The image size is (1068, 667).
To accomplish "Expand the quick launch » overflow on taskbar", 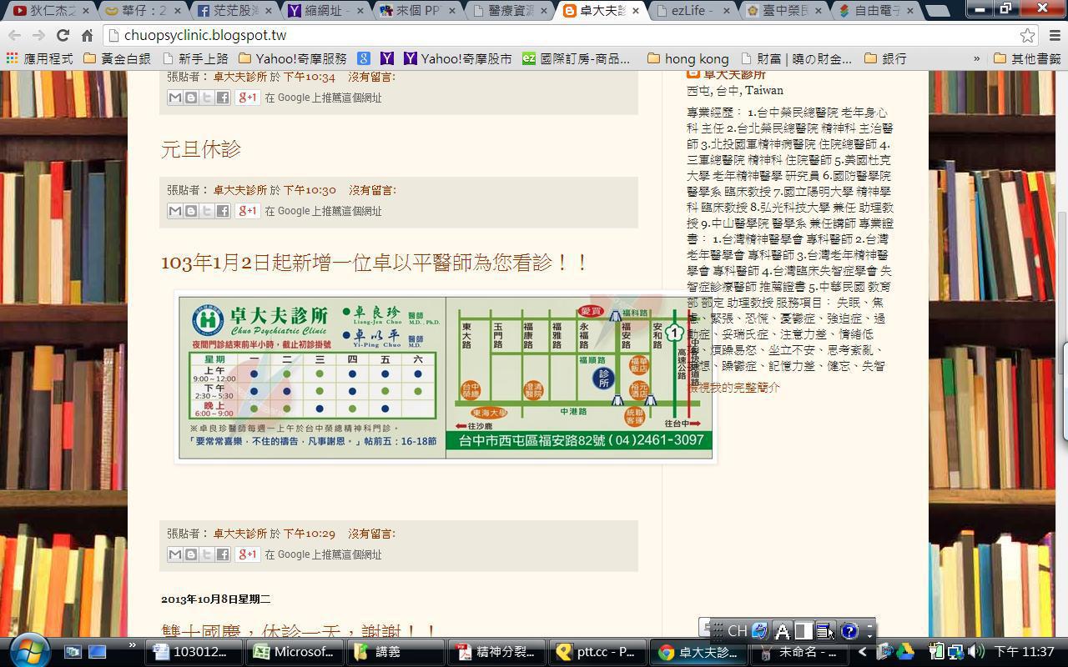I will tap(131, 646).
